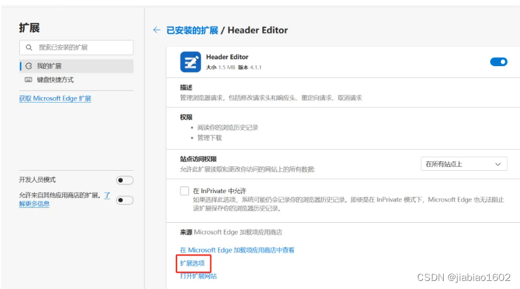Enable 开发人员模式 developer mode toggle

(x=125, y=180)
